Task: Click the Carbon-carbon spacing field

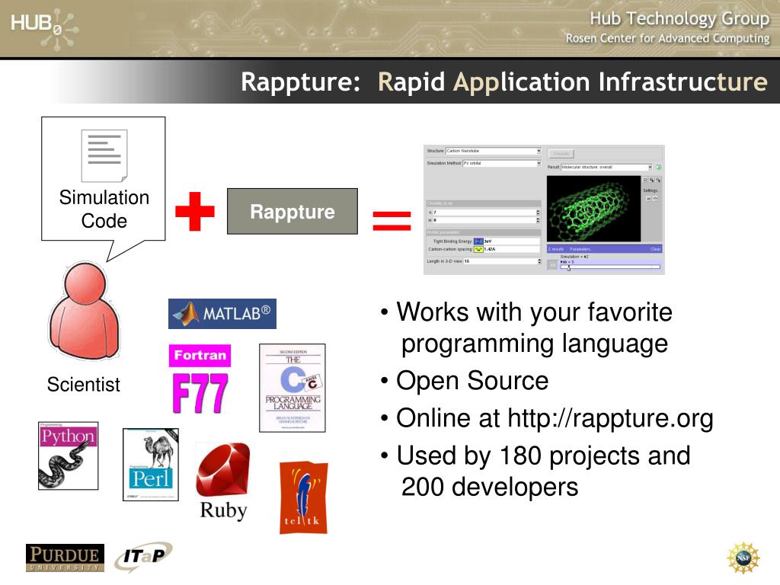Action: pyautogui.click(x=511, y=249)
